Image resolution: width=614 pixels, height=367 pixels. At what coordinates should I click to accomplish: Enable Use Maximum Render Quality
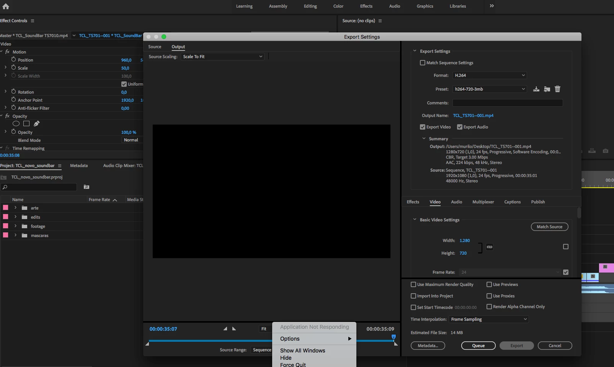coord(413,284)
